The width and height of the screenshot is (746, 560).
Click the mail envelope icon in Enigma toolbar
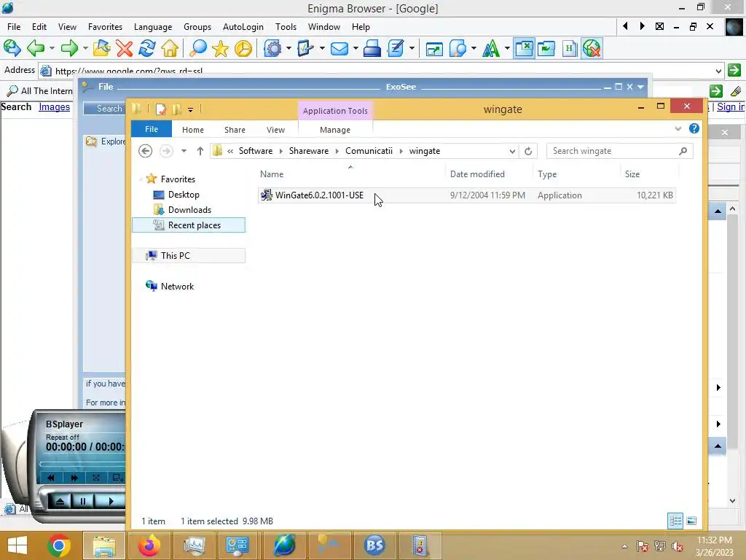[x=339, y=48]
